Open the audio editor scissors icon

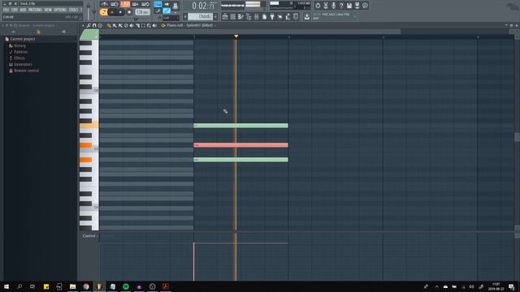(326, 6)
